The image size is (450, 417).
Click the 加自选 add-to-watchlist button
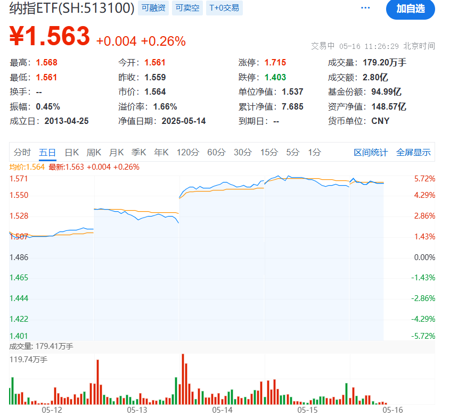(411, 9)
